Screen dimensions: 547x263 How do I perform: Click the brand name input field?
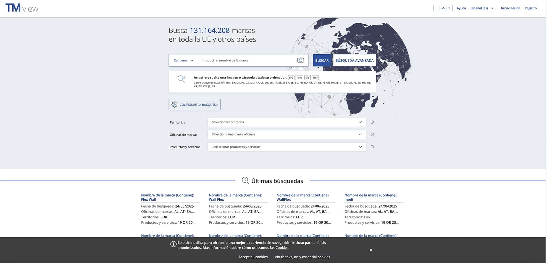[246, 60]
